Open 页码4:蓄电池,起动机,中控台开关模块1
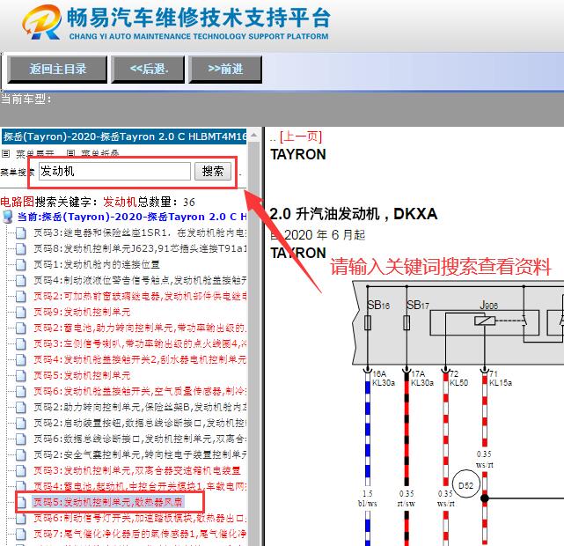Image resolution: width=564 pixels, height=546 pixels. tap(140, 486)
